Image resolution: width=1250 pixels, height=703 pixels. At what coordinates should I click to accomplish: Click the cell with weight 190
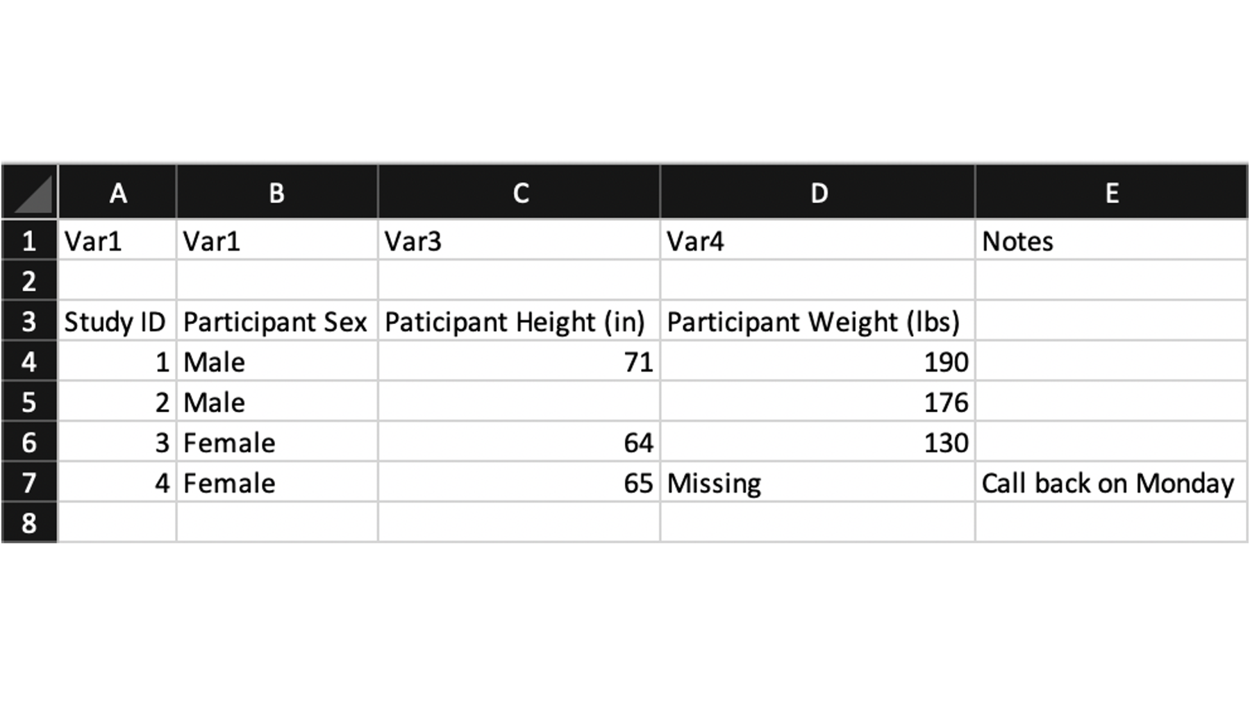[817, 361]
